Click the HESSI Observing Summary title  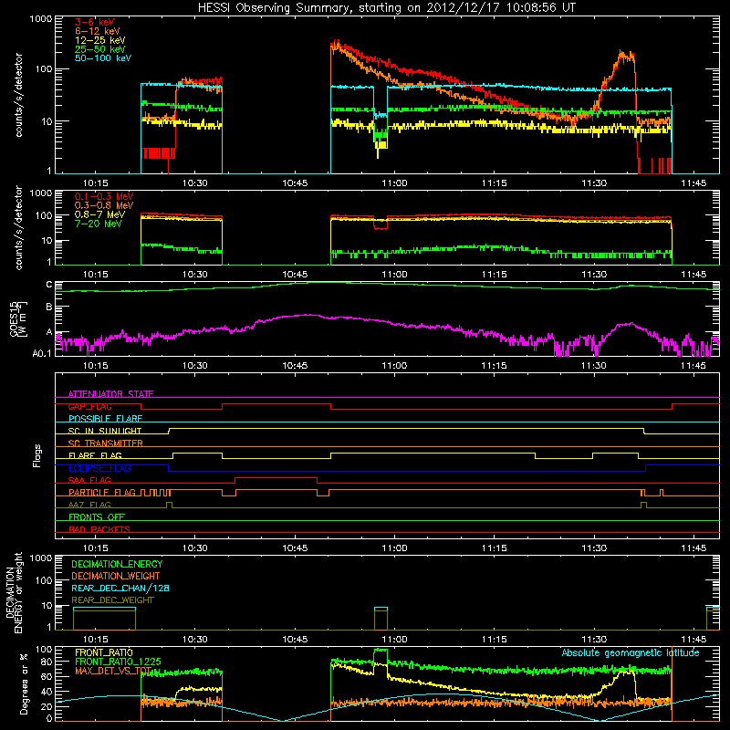386,8
